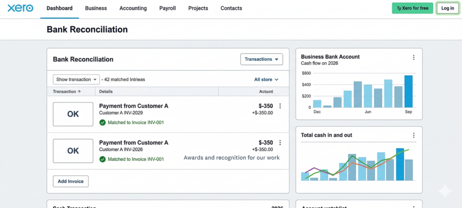Open the Payroll menu
Viewport: 462px width, 208px height.
click(167, 8)
